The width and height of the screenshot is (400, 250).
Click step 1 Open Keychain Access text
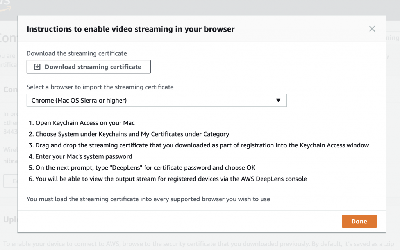(85, 123)
